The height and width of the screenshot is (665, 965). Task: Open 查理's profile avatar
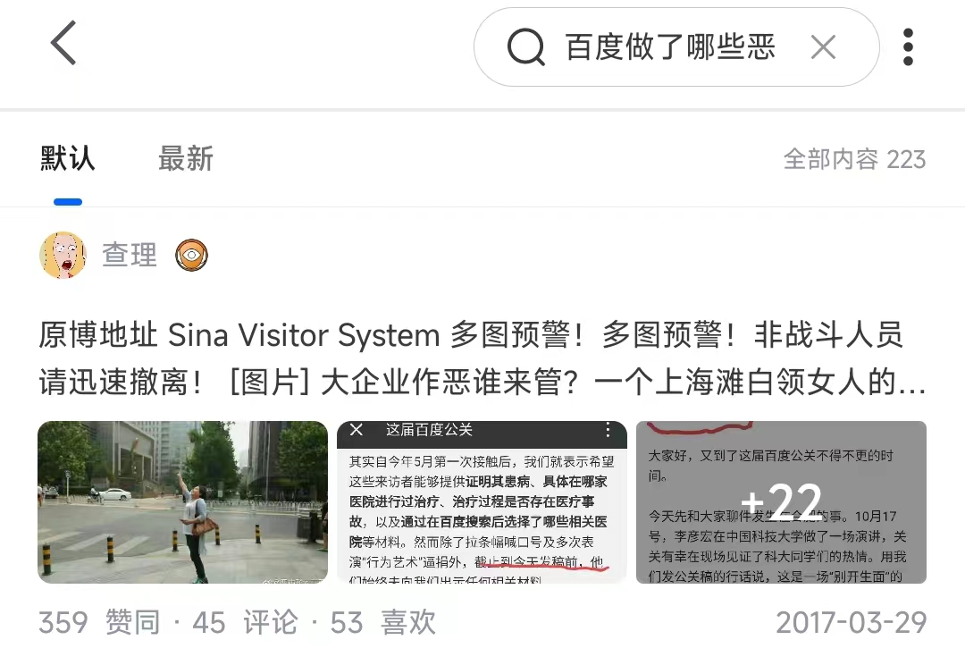(63, 255)
